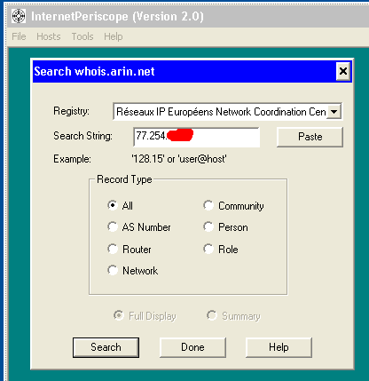Click the InternetPeriscope app icon in title bar
Image resolution: width=369 pixels, height=381 pixels.
click(x=19, y=16)
